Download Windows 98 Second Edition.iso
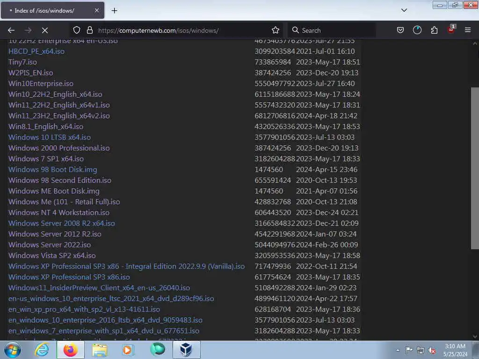479x359 pixels. click(x=60, y=180)
